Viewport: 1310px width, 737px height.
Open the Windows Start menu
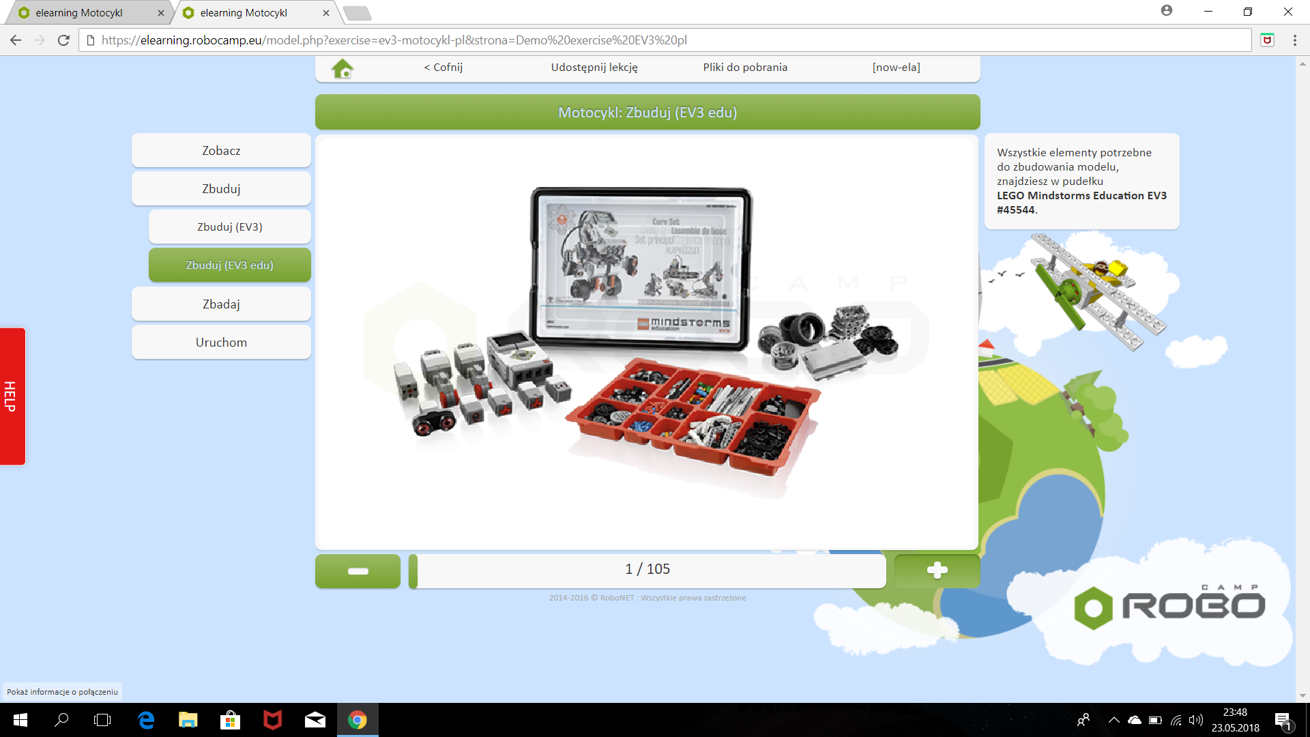pyautogui.click(x=20, y=720)
